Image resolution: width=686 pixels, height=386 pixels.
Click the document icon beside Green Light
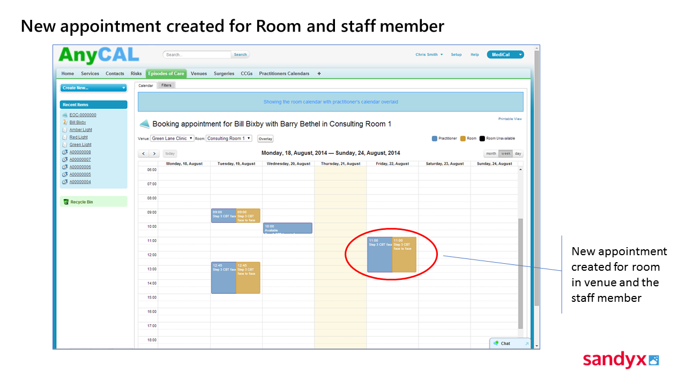65,145
